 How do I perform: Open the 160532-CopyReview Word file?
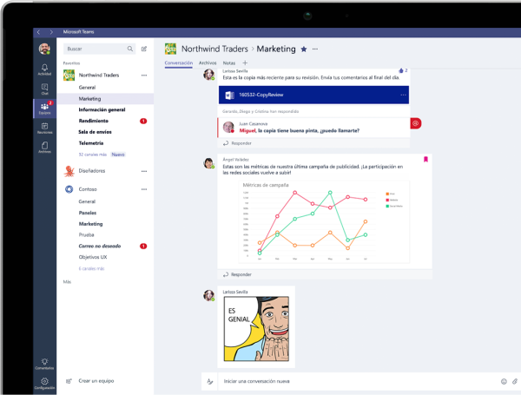(313, 95)
